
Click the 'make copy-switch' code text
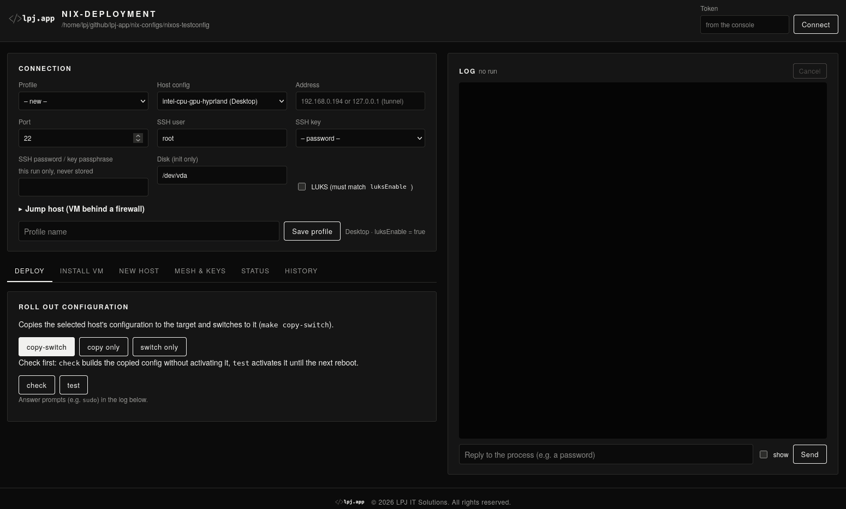(x=295, y=325)
